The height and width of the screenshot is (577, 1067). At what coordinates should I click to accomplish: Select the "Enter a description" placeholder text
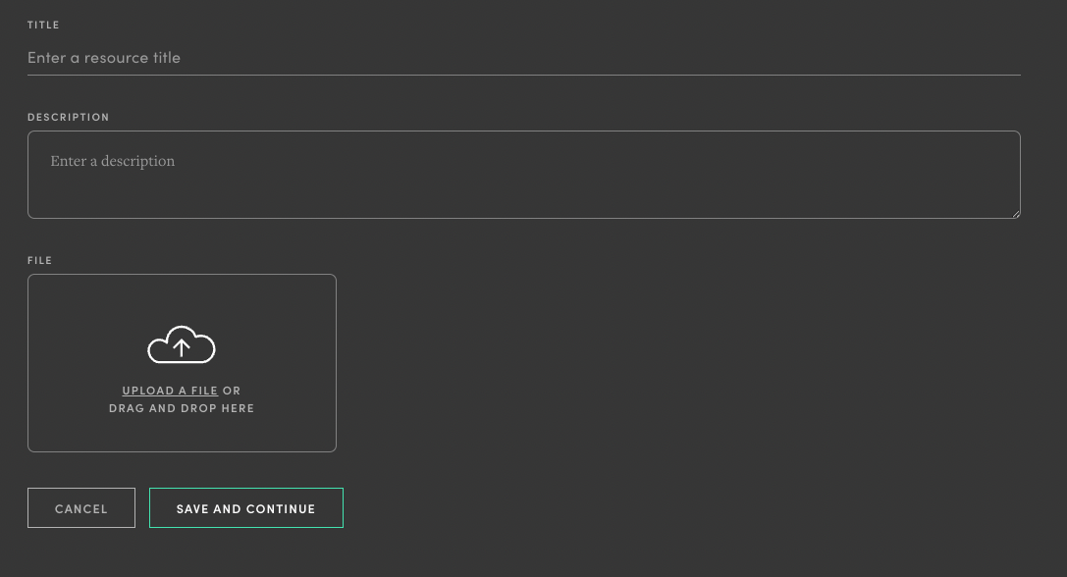tap(113, 161)
